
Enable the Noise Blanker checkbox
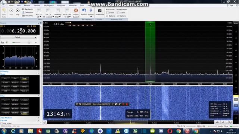(x=118, y=13)
